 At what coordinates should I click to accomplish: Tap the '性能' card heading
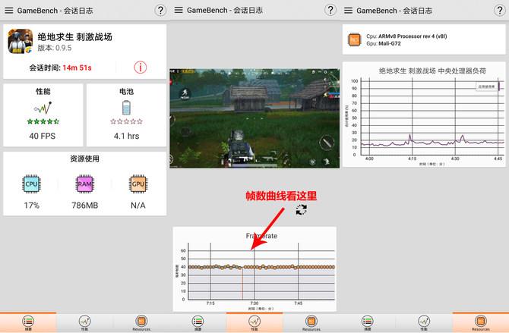43,92
